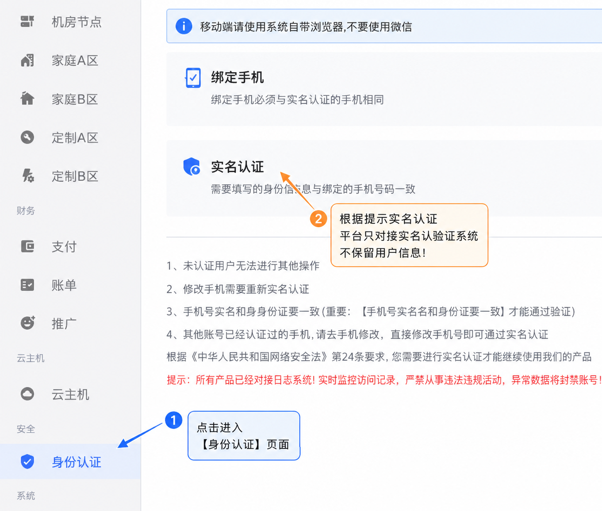Click the 家庭A区 building icon

pos(27,60)
